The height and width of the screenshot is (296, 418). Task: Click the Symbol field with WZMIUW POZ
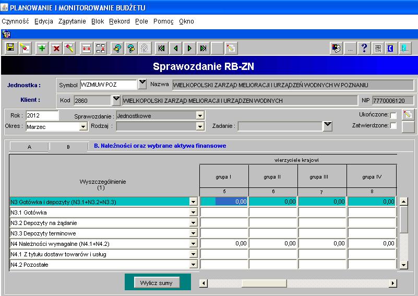coord(109,85)
